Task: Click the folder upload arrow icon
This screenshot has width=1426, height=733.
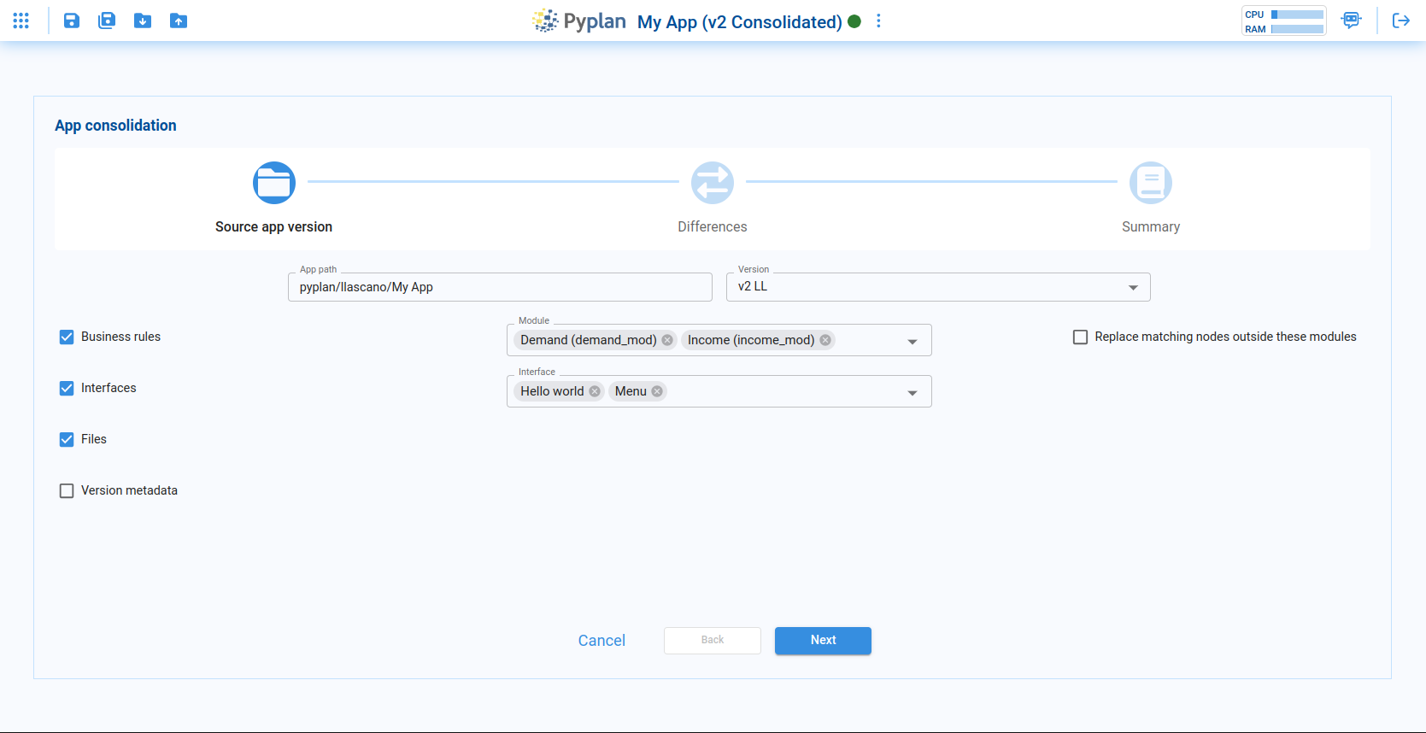Action: coord(178,21)
